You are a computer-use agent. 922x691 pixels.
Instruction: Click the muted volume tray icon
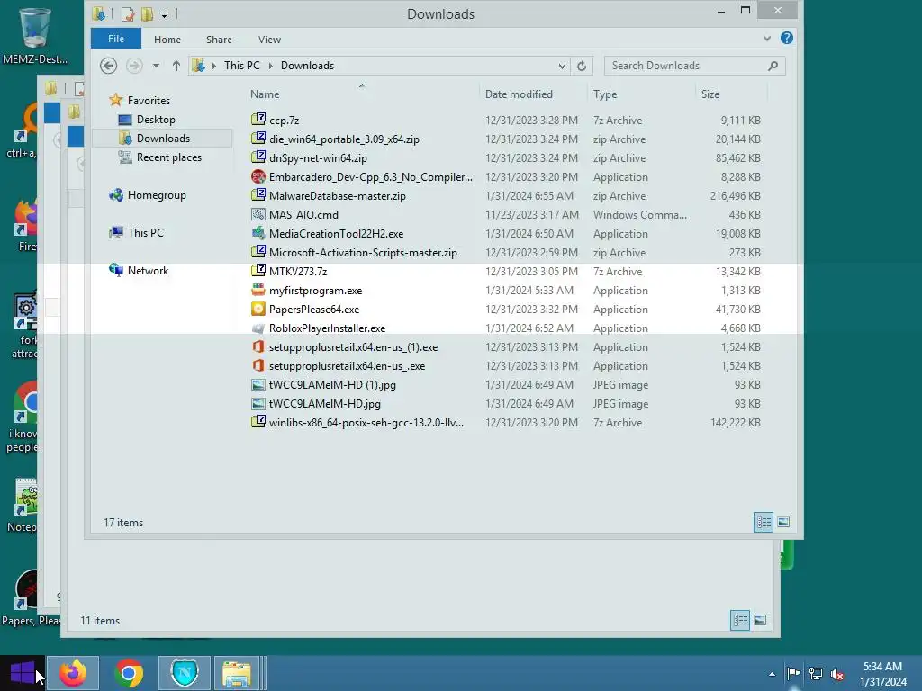coord(837,674)
